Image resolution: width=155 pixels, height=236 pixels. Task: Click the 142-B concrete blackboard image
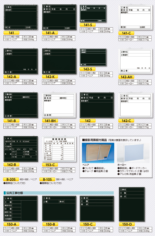[21, 149]
